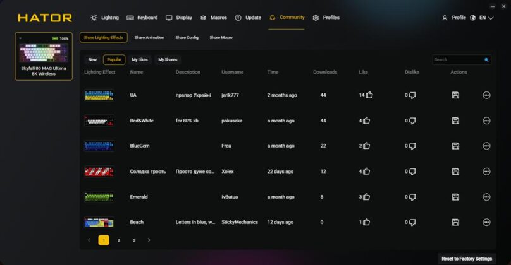The height and width of the screenshot is (265, 511).
Task: Like the Beach lighting effect
Action: click(x=367, y=222)
